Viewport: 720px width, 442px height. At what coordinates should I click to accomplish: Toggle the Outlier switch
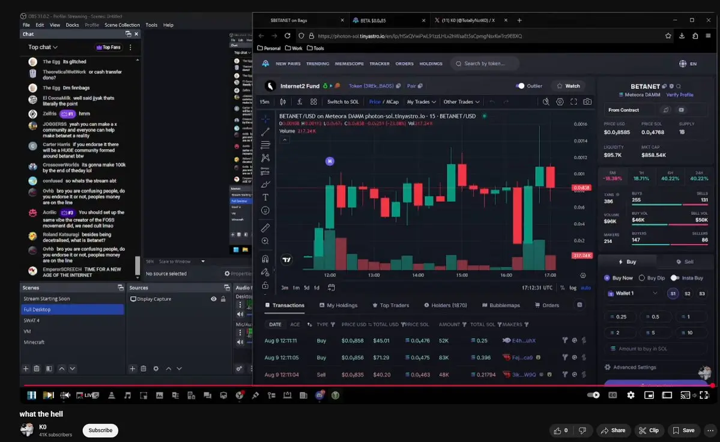point(520,86)
